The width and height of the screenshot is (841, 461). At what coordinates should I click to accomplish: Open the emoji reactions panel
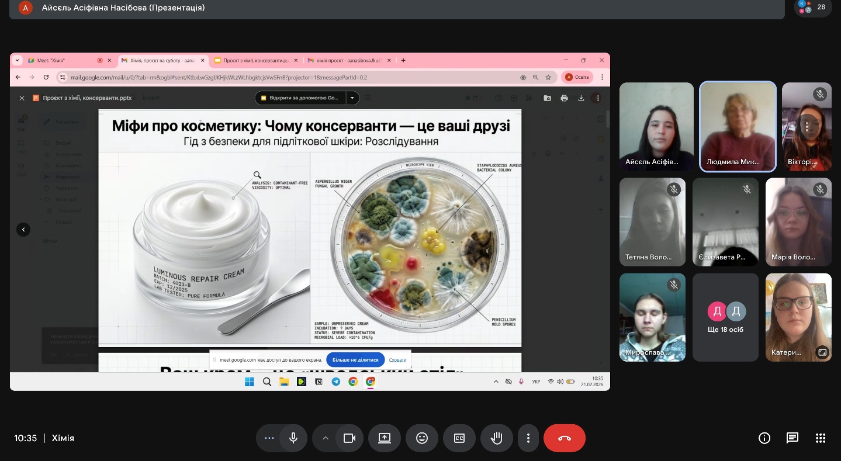(x=422, y=438)
